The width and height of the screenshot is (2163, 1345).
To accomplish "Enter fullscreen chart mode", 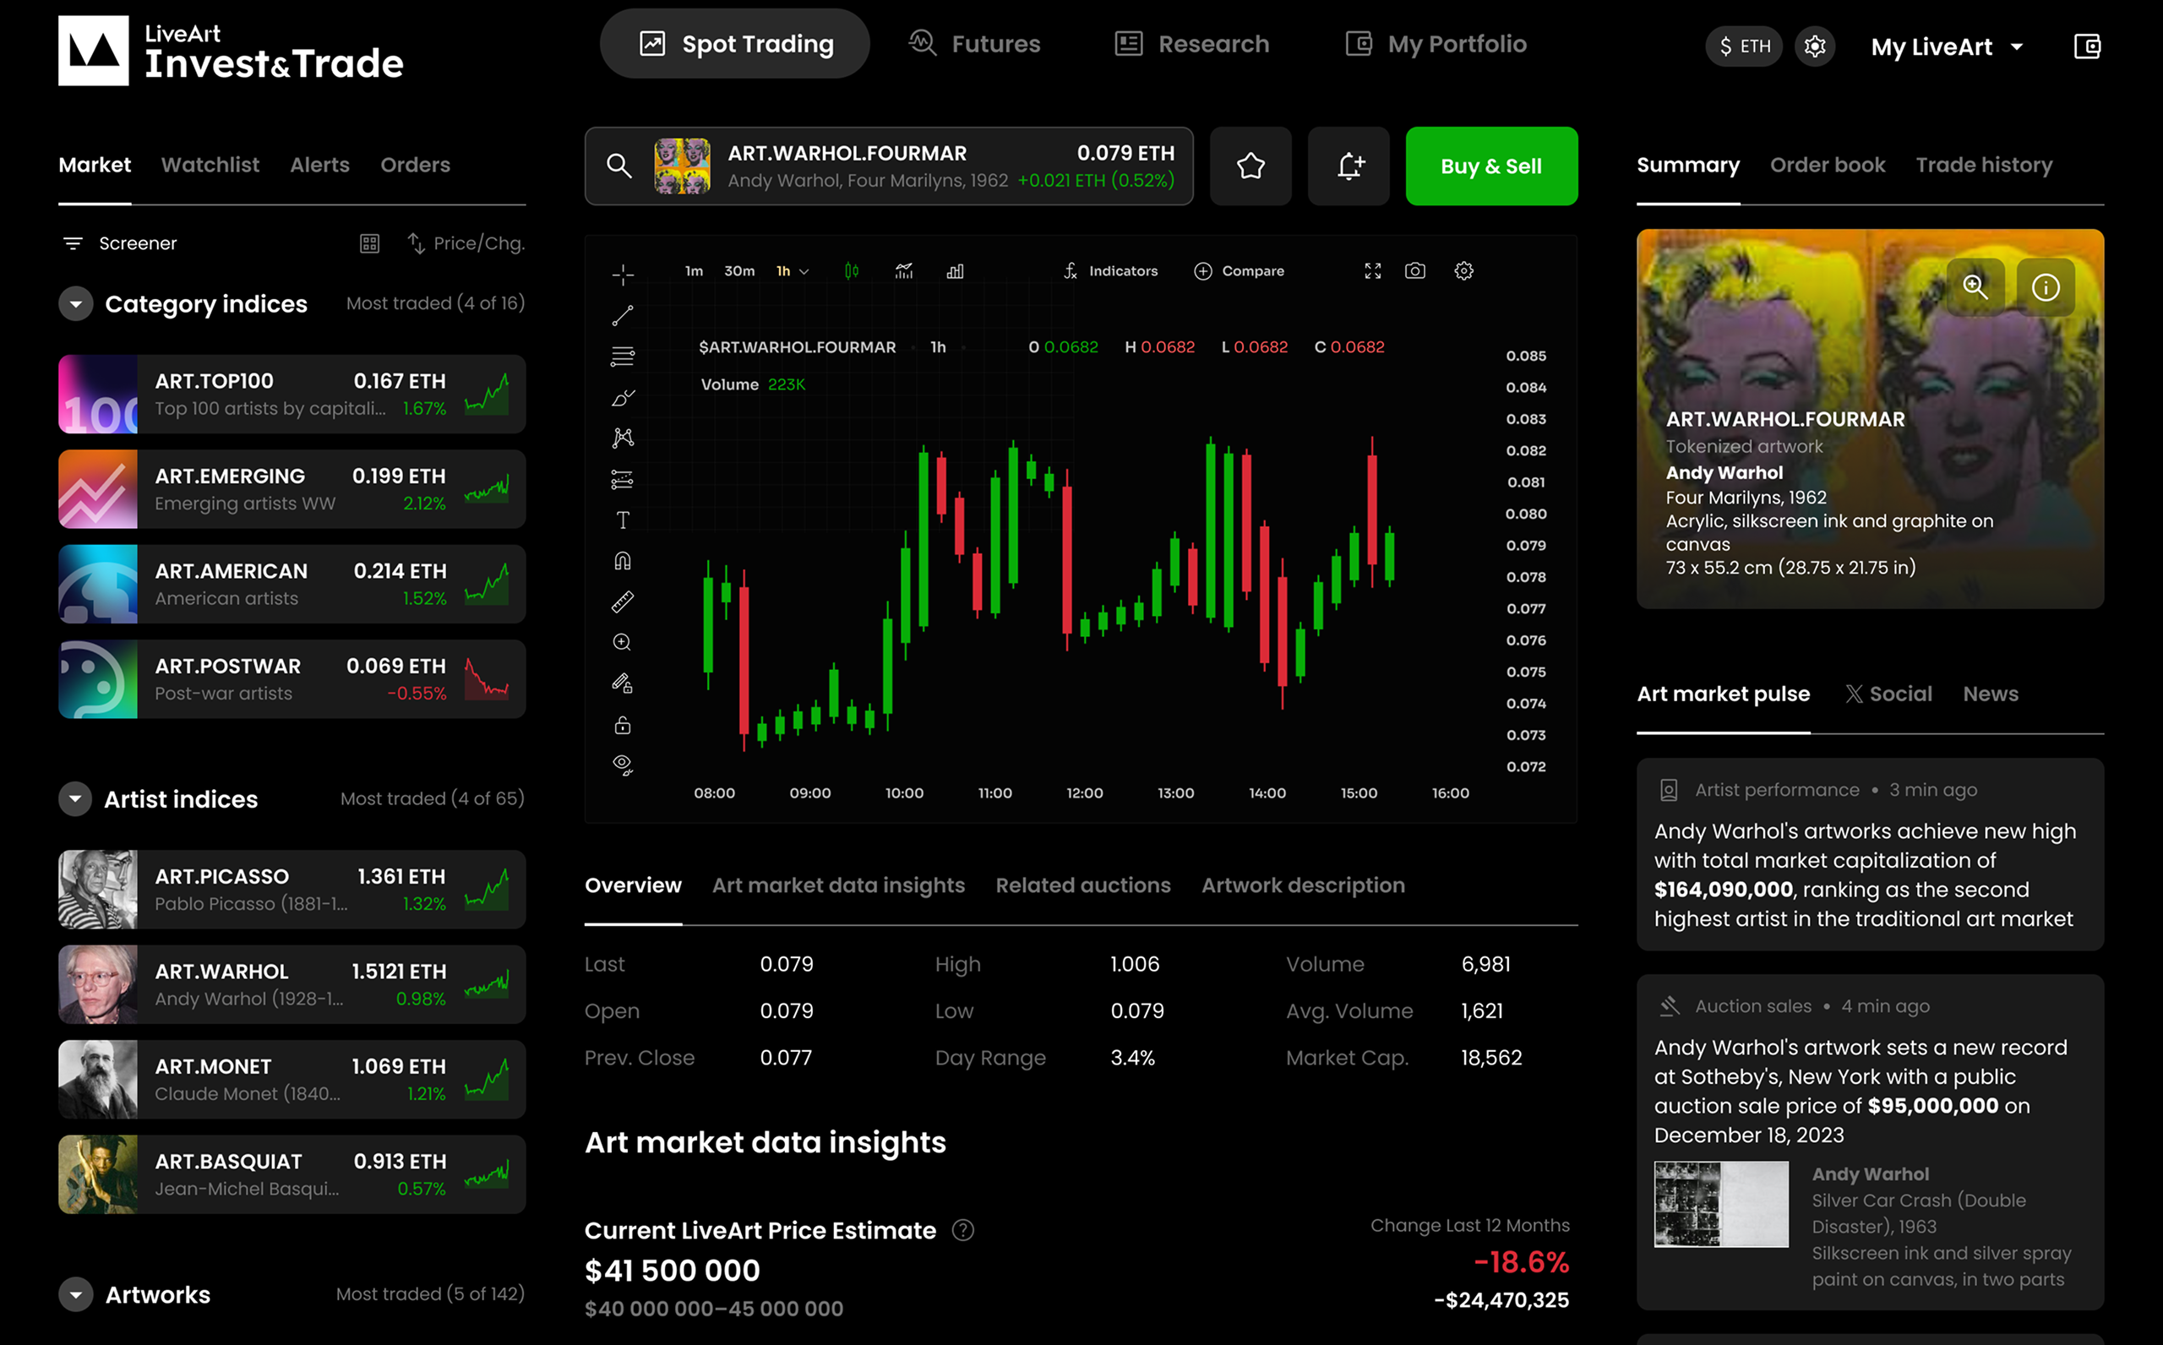I will click(x=1373, y=271).
